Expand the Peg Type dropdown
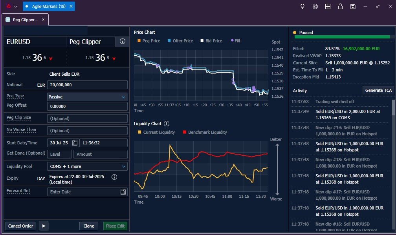 tap(87, 97)
